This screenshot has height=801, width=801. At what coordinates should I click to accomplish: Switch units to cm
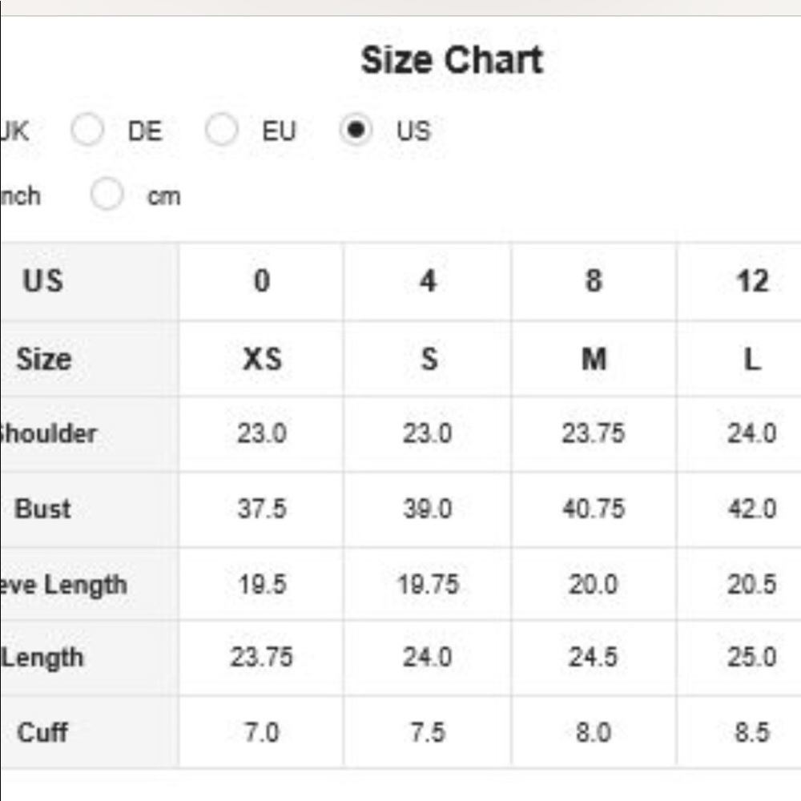coord(106,194)
